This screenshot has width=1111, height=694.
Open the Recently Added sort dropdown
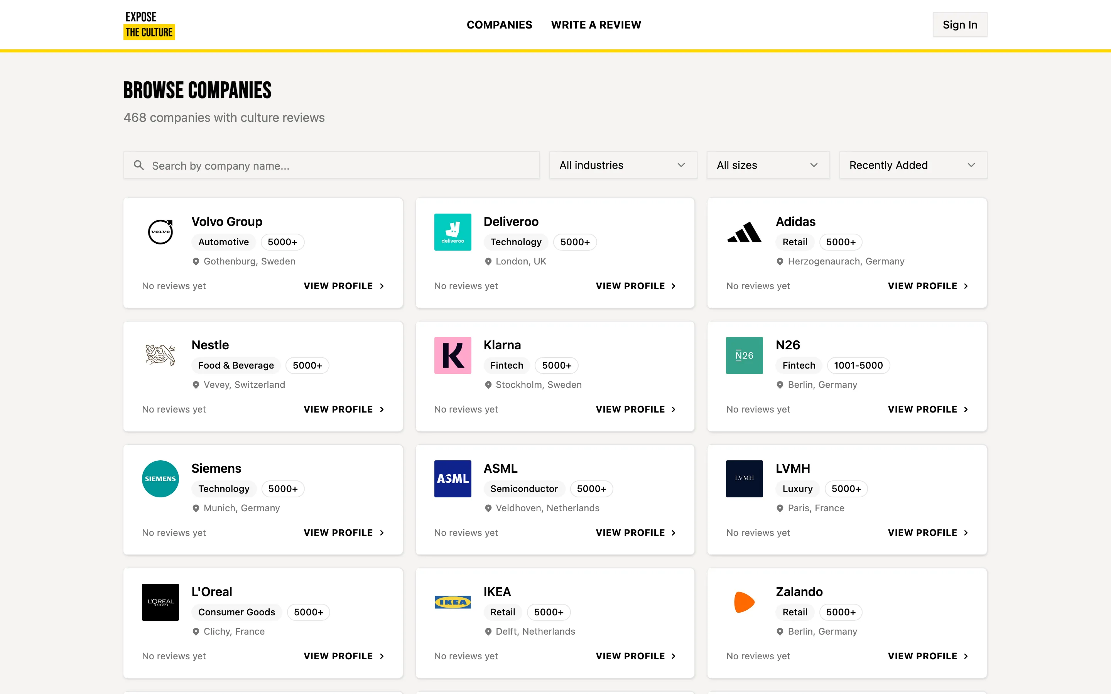[x=913, y=165]
